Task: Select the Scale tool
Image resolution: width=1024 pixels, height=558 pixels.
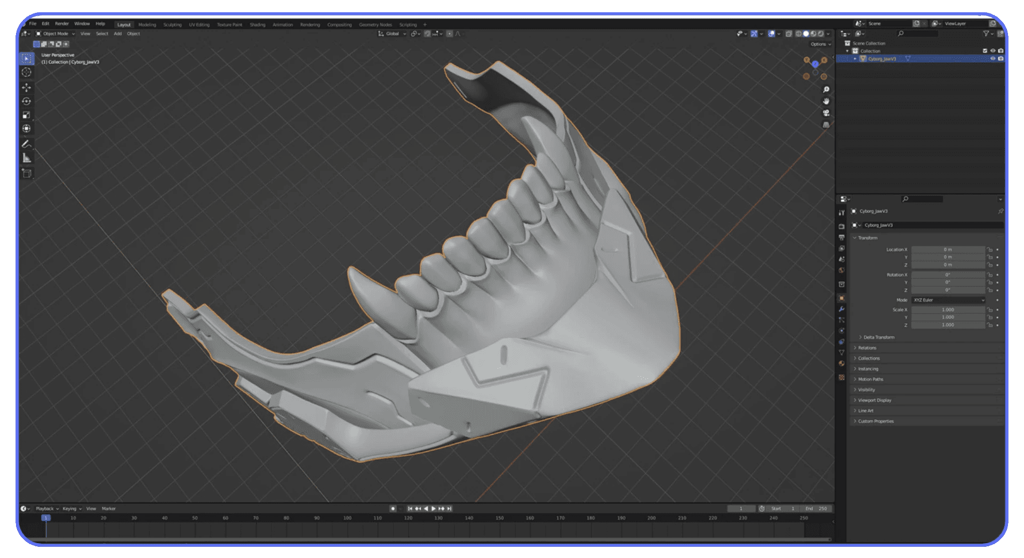Action: tap(27, 114)
